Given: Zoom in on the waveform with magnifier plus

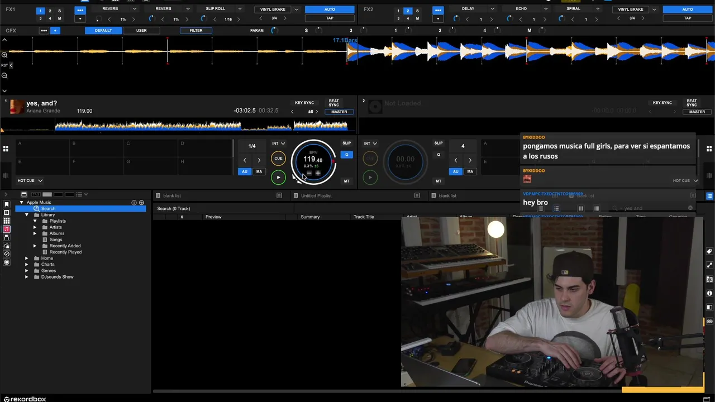Looking at the screenshot, I should (x=4, y=55).
